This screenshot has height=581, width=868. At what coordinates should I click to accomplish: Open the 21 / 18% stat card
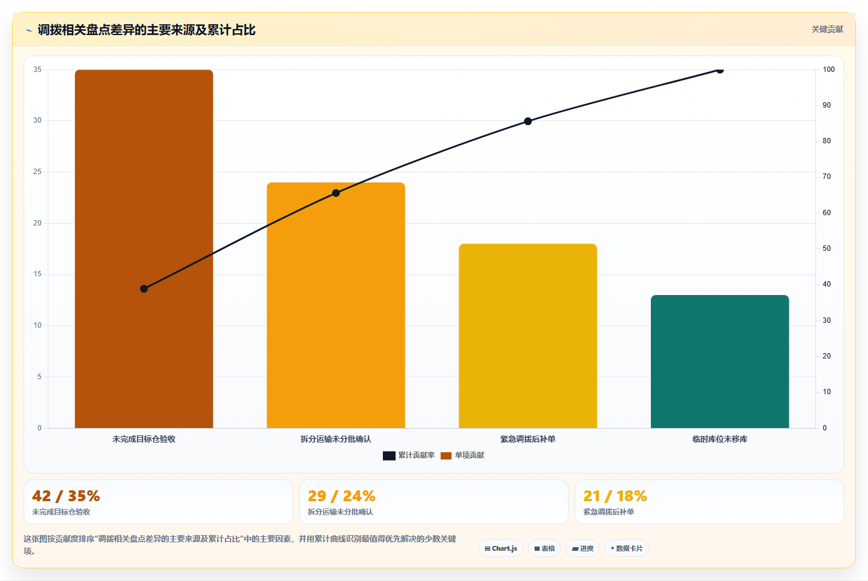pyautogui.click(x=709, y=502)
